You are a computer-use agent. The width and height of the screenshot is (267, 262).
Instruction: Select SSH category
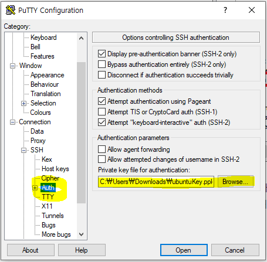click(x=37, y=150)
